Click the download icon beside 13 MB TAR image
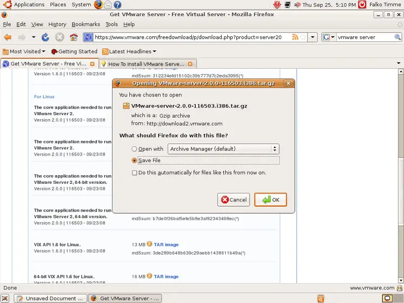 point(149,244)
